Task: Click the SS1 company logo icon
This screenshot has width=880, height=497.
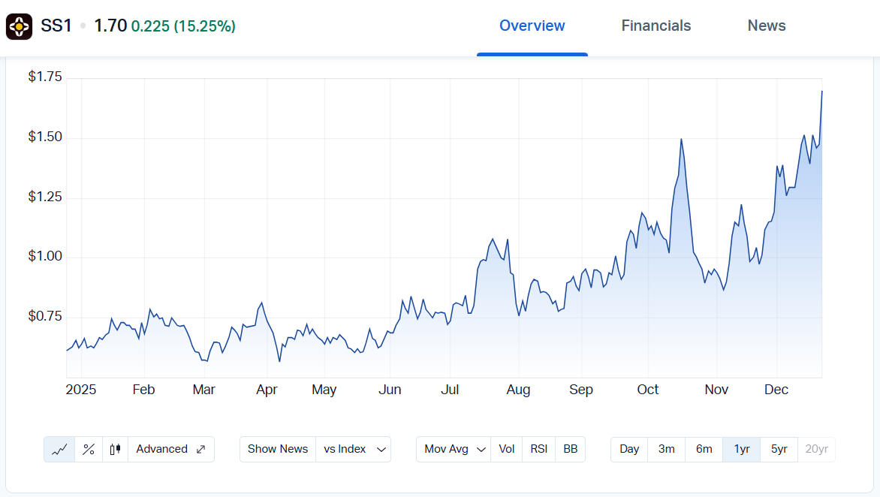Action: pos(19,26)
